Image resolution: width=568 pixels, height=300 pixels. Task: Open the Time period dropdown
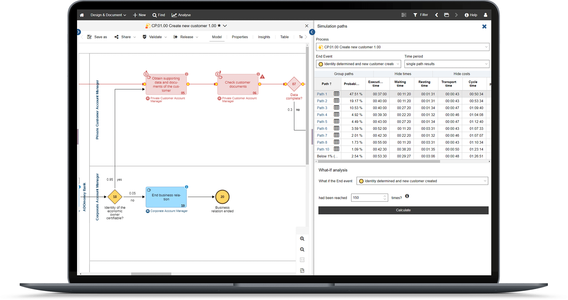(486, 64)
